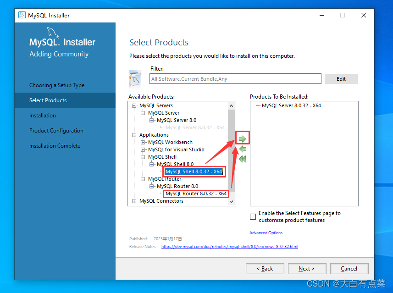
Task: Collapse the MySQL Shell 8.0 node
Action: tap(152, 165)
